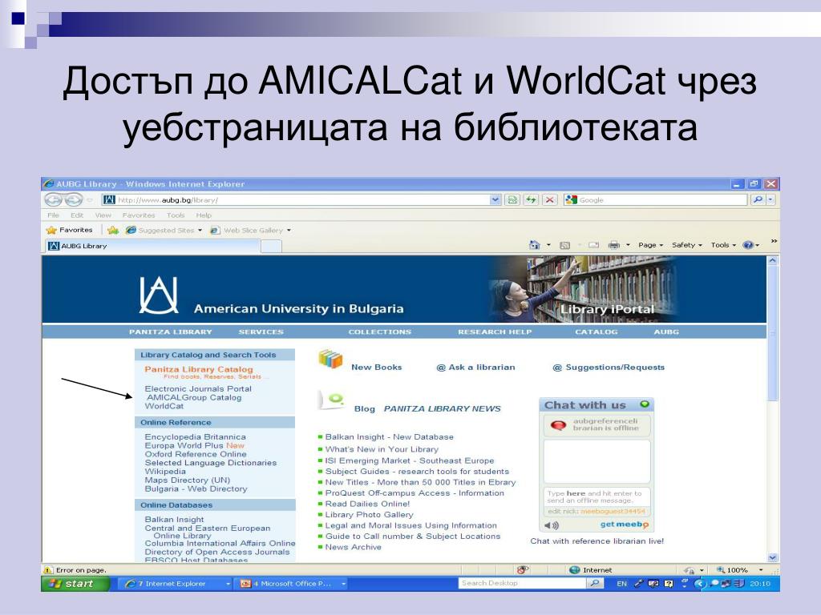The height and width of the screenshot is (615, 821).
Task: Click the RESEARCH HELP navigation item
Action: [x=494, y=332]
